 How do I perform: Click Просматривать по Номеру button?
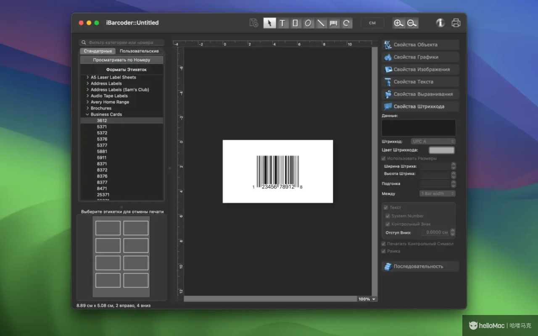[x=121, y=60]
